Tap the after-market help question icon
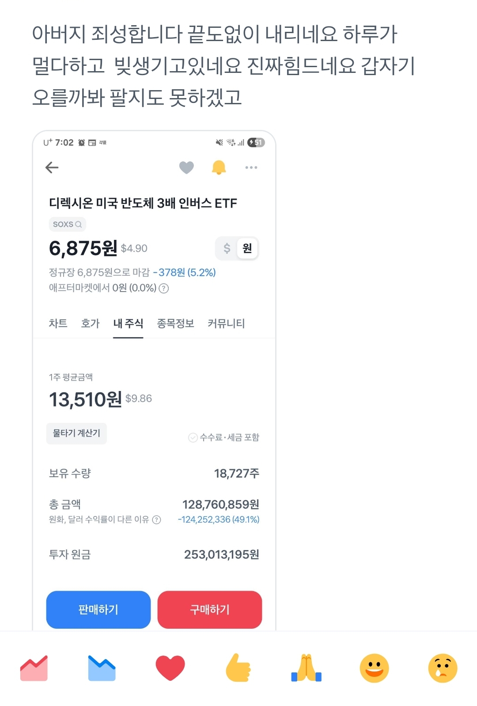The width and height of the screenshot is (477, 706). coord(164,288)
